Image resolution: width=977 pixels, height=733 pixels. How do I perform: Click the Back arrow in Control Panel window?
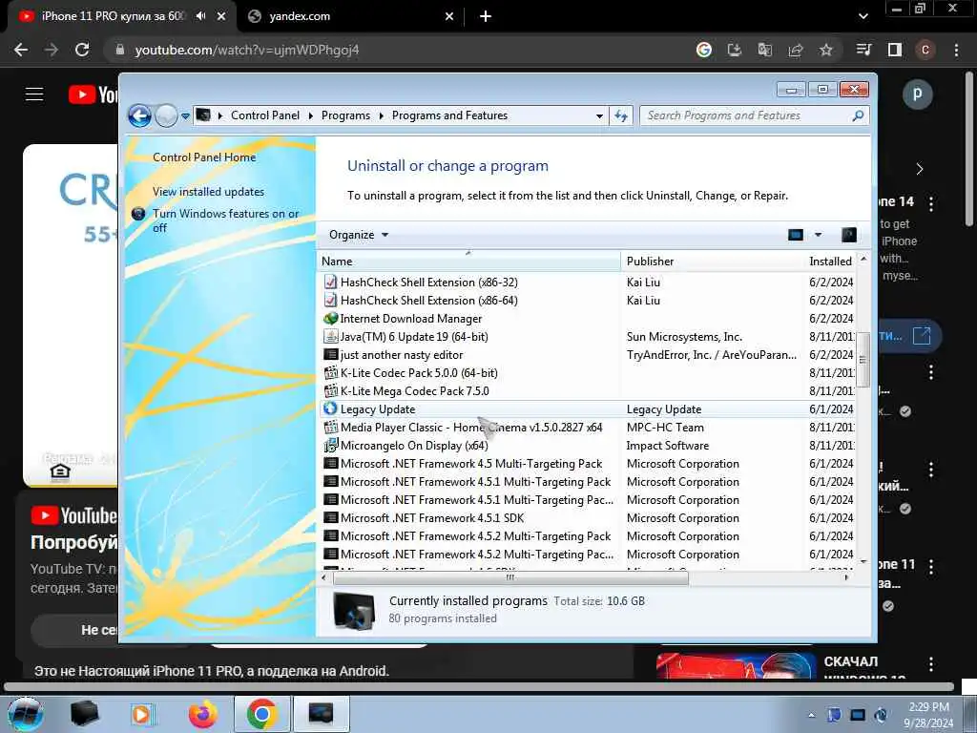pos(139,115)
